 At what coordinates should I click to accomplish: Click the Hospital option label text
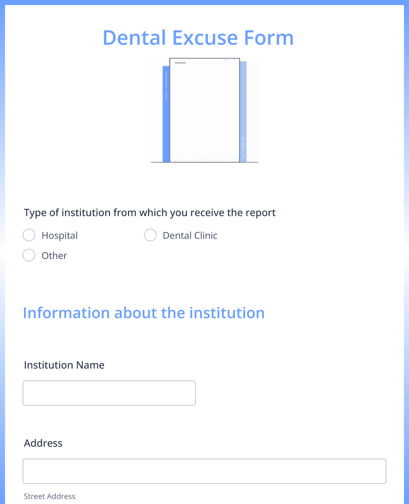[60, 235]
